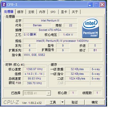Viewport: 133px width, 133px height.
Task: Open the 工具 dropdown arrow
Action: tap(62, 102)
